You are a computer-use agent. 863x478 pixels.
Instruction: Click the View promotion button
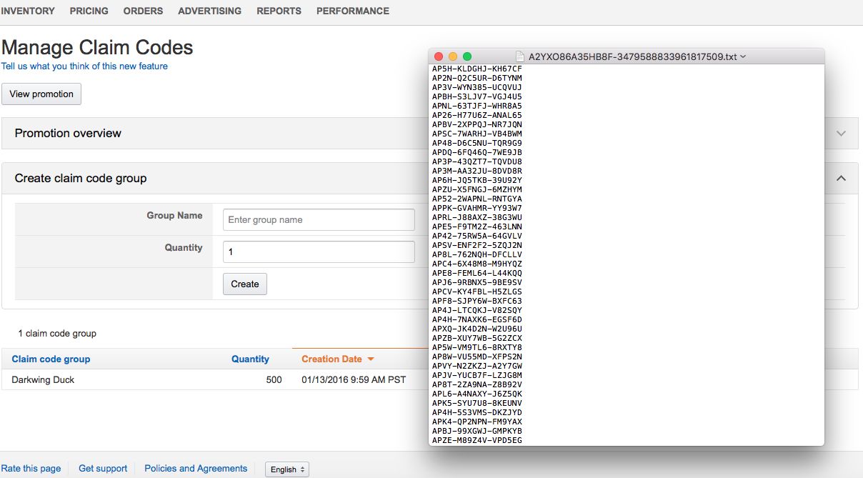pos(41,94)
